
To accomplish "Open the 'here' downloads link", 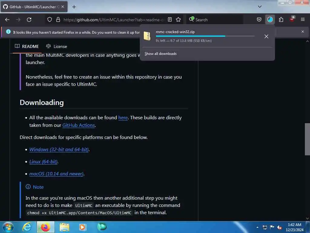I will click(x=123, y=117).
